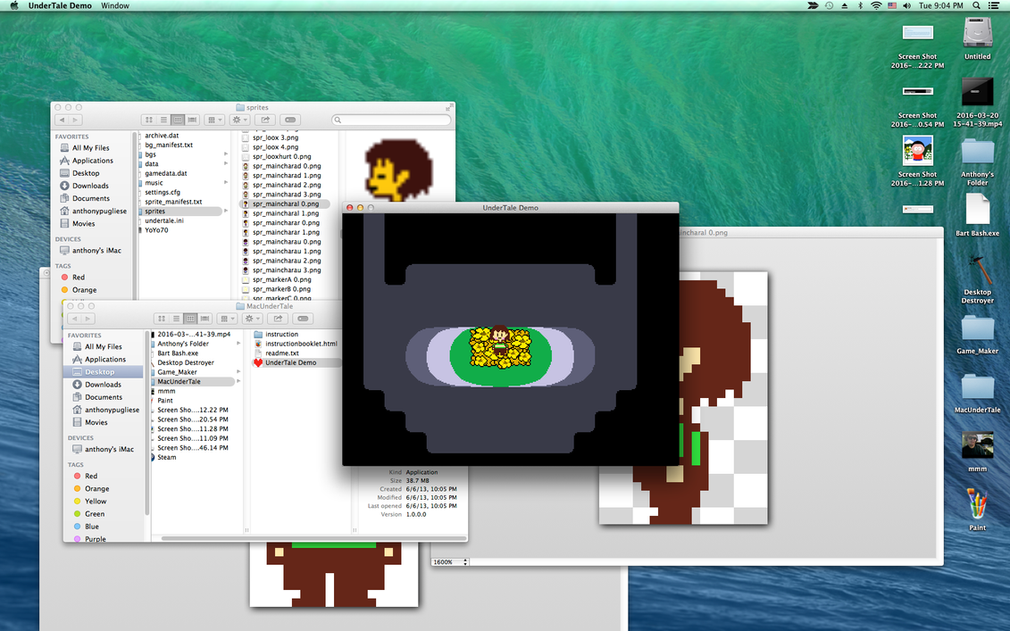Open UnderTale Demo heart app in MacUnderTale window
1010x631 pixels.
(258, 362)
